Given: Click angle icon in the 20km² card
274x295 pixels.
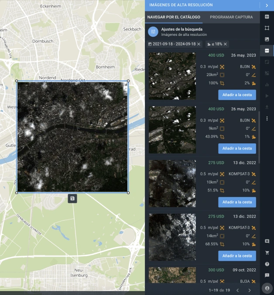Looking at the screenshot, I should click(x=253, y=75).
